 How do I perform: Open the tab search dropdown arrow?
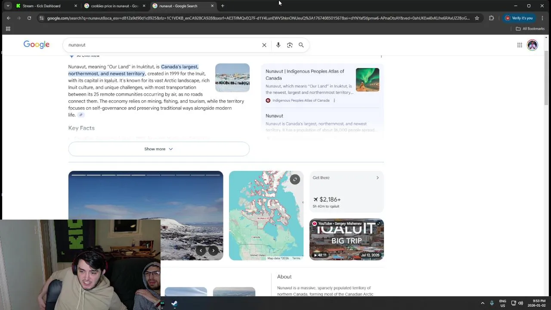tap(8, 6)
